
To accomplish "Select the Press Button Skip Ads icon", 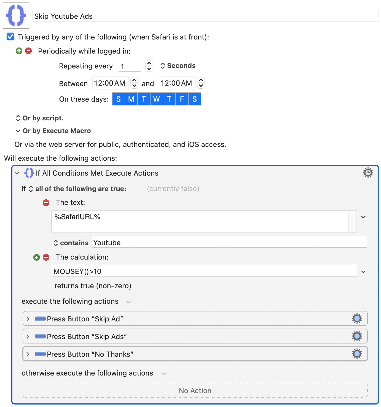I will click(40, 336).
